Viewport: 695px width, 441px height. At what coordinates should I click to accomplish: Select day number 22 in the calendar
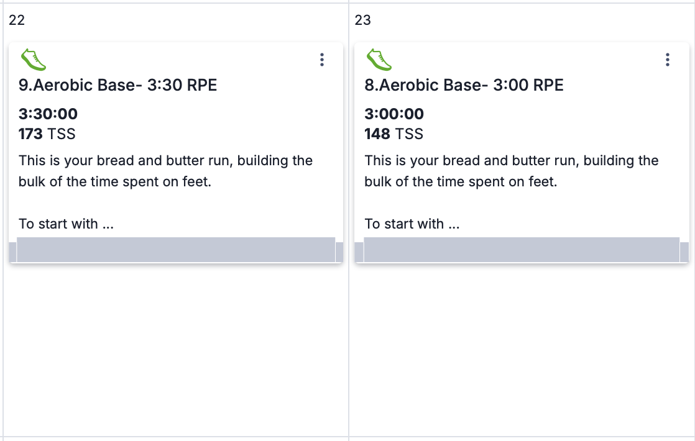tap(17, 20)
